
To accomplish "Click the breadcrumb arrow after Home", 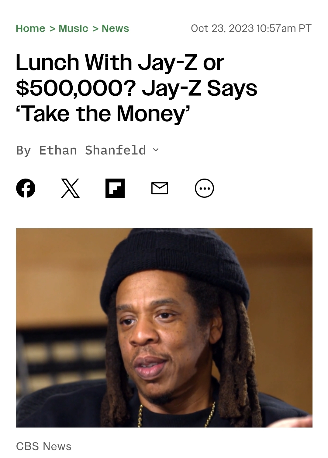I will [52, 28].
